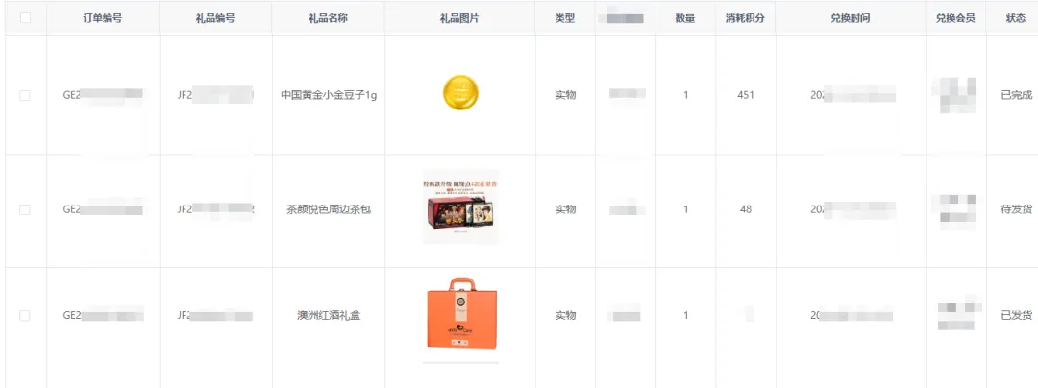Click the 数量 column header
The height and width of the screenshot is (388, 1038).
(685, 18)
